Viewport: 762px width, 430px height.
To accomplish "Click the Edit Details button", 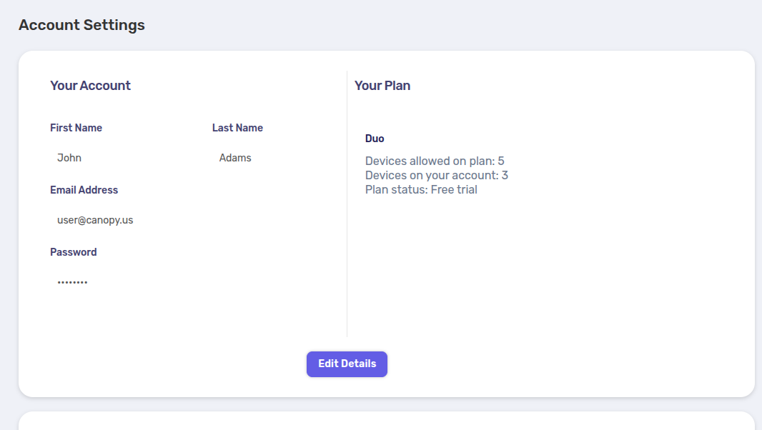I will pyautogui.click(x=347, y=364).
